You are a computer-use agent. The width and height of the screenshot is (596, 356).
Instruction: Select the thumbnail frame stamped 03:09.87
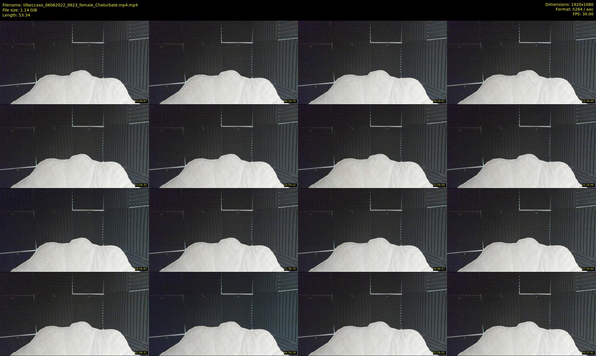(x=74, y=62)
